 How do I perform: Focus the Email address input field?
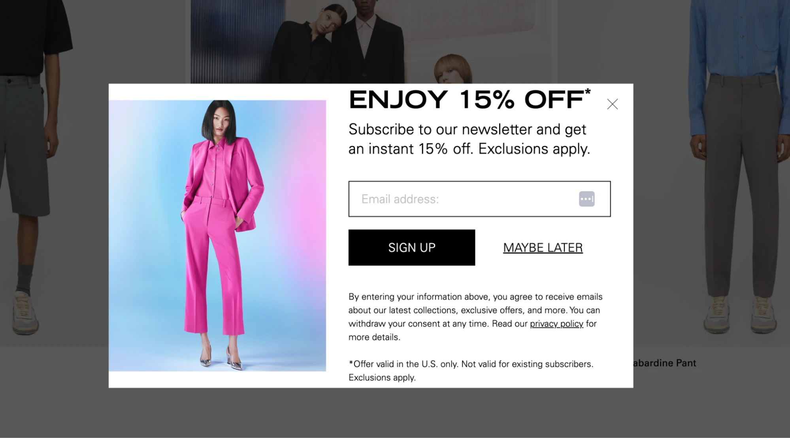pyautogui.click(x=479, y=199)
